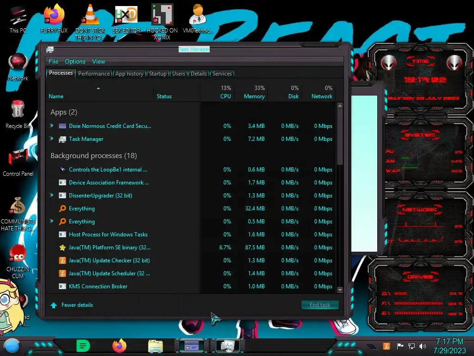
Task: Click the Apps (2) group header
Action: [x=63, y=112]
